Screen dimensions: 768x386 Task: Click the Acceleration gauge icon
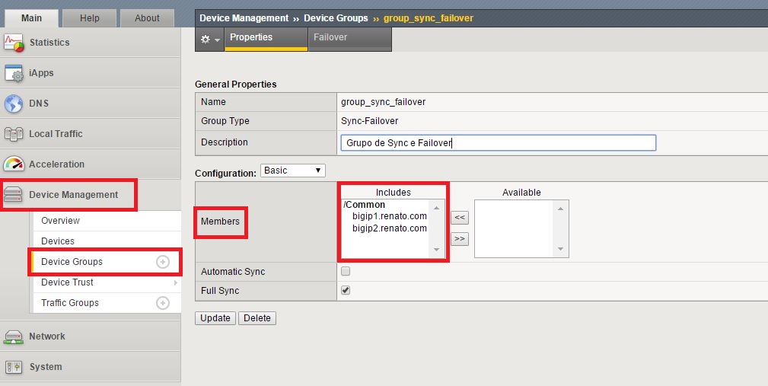click(14, 164)
